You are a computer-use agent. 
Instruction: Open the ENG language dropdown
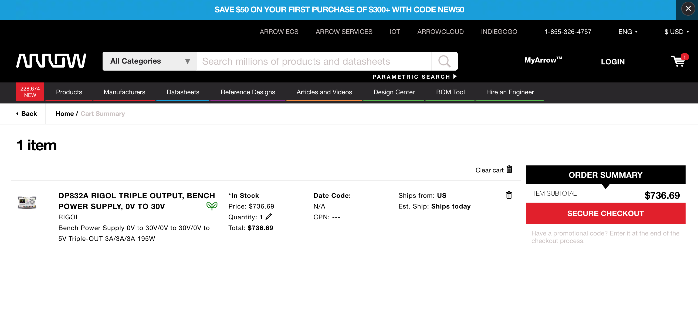(628, 32)
